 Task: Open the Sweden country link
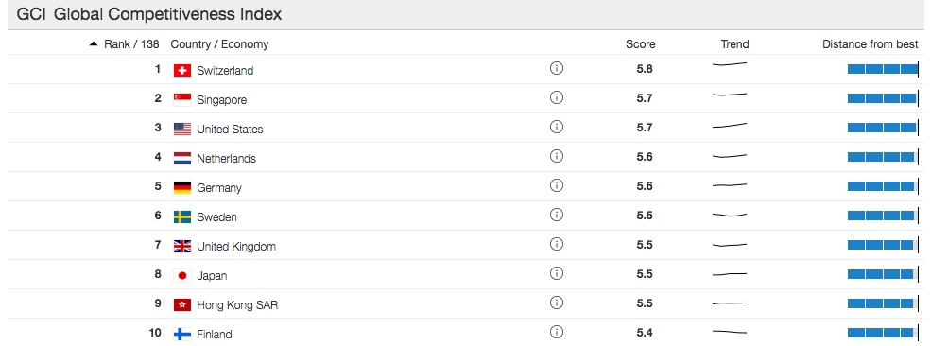[x=216, y=217]
